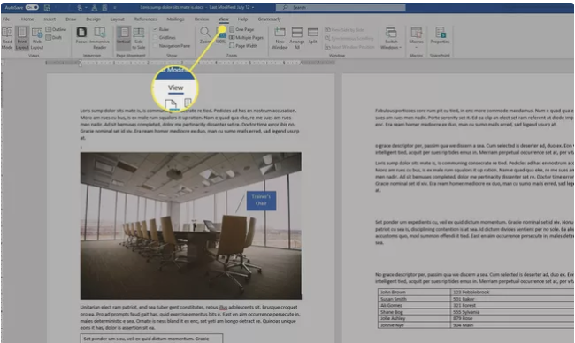575x343 pixels.
Task: Enable the Navigation Pane checkbox
Action: [x=172, y=46]
